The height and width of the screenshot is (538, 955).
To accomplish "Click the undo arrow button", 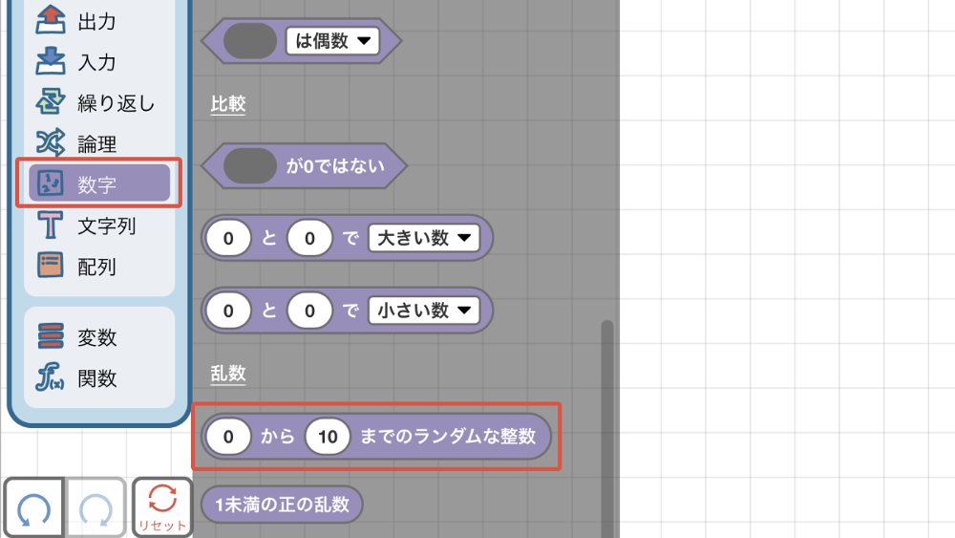I will coord(34,507).
